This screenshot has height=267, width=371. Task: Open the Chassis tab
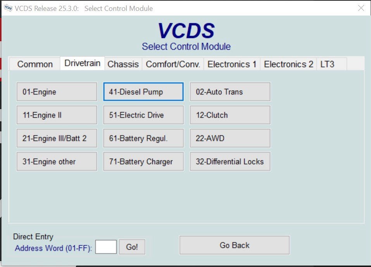pyautogui.click(x=123, y=64)
